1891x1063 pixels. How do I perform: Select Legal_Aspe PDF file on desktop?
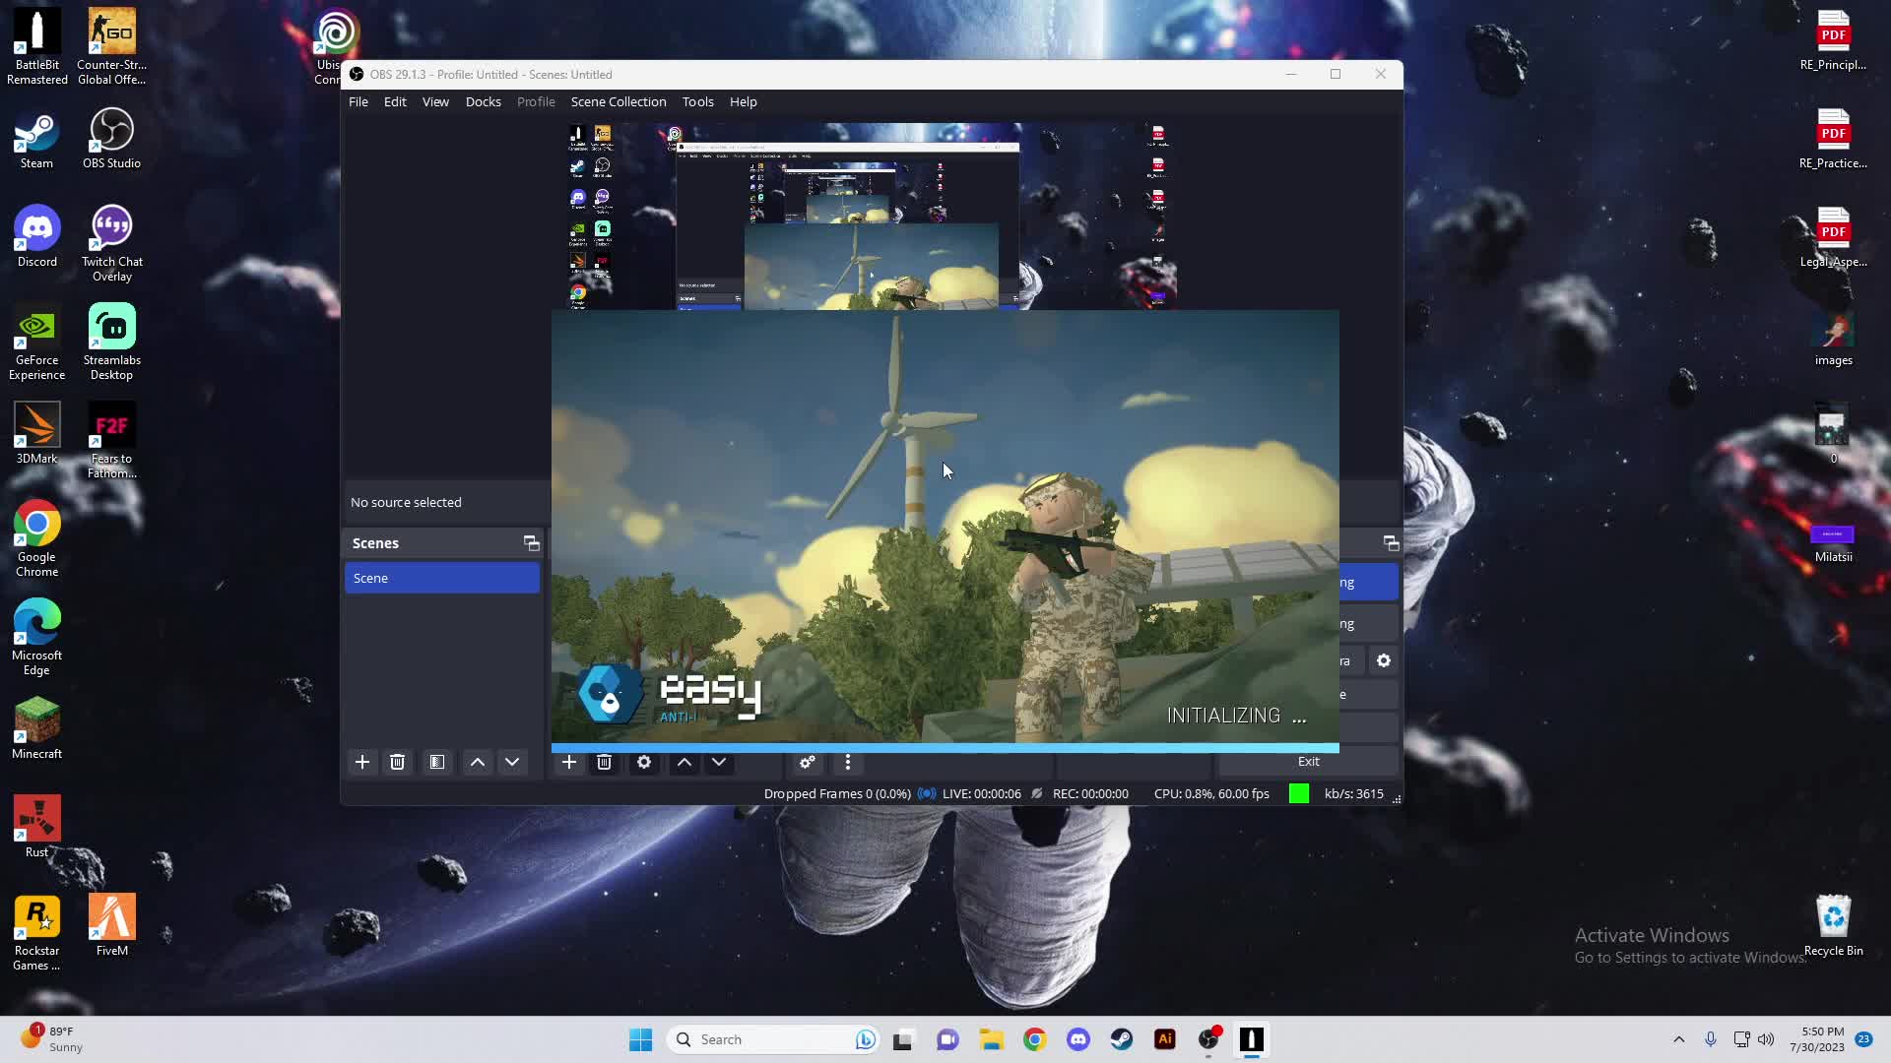1833,237
